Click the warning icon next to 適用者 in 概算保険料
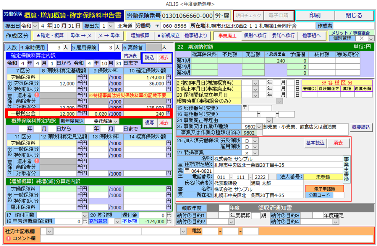This screenshot has height=246, width=377. (37, 161)
